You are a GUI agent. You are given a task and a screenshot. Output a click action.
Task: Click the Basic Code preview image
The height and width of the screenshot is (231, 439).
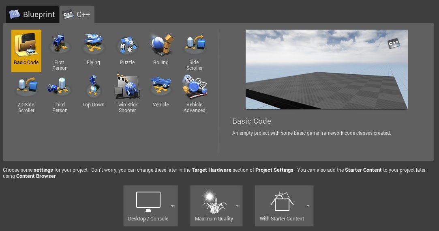pyautogui.click(x=326, y=69)
